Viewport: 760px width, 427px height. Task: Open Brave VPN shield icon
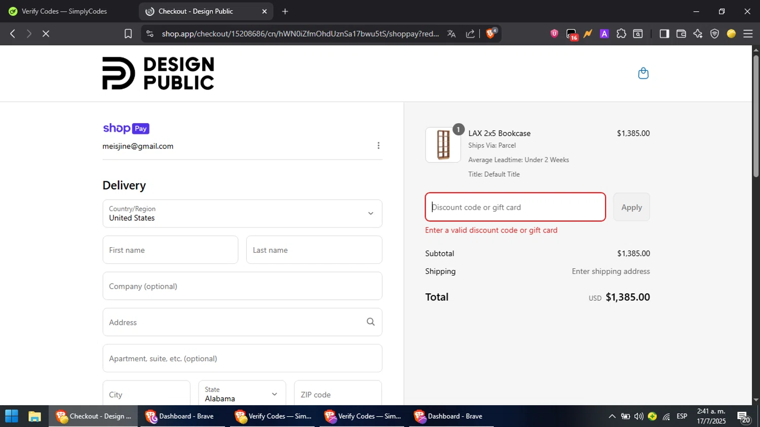tap(714, 33)
